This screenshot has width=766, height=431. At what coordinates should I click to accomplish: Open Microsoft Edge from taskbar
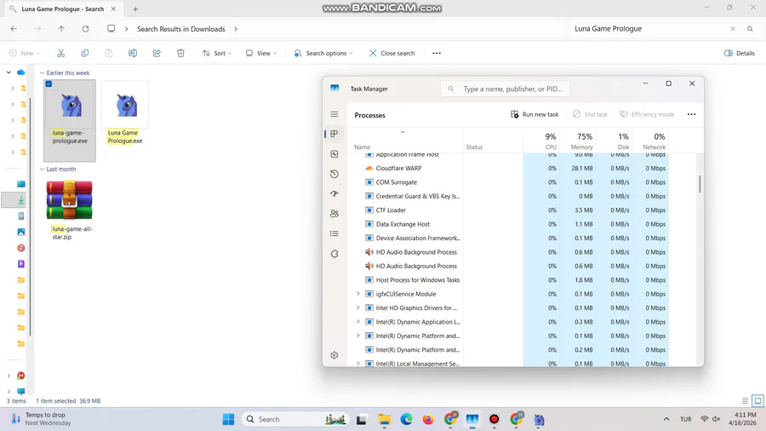click(x=406, y=419)
